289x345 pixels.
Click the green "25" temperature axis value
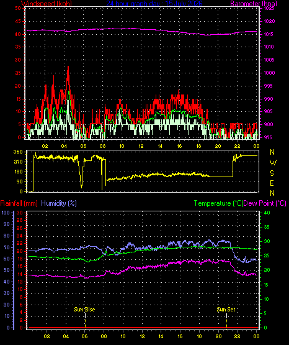(x=267, y=256)
